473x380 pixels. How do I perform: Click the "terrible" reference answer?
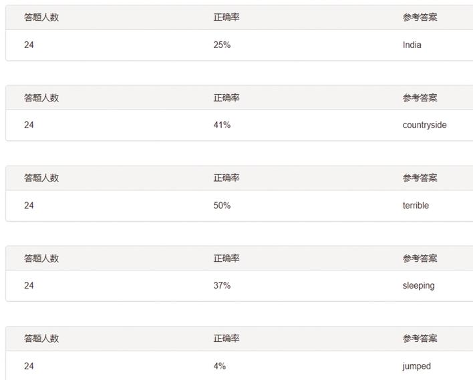pyautogui.click(x=416, y=206)
